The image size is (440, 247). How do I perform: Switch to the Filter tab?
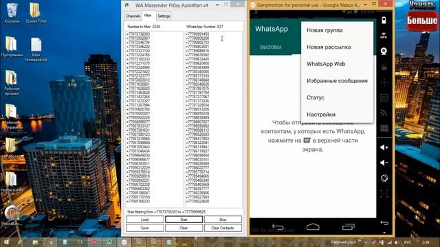[148, 15]
